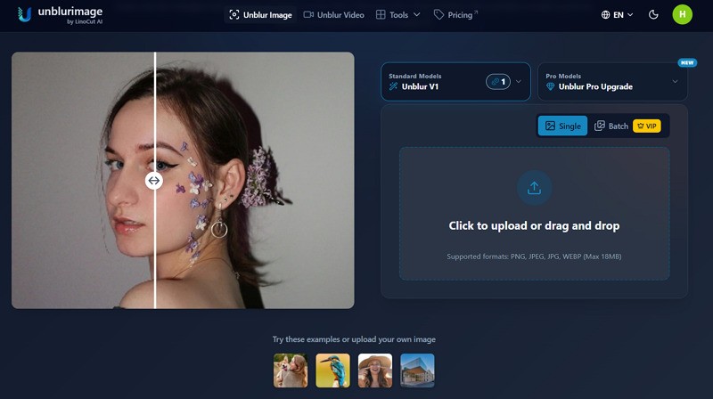
Task: Open the Unblur Image tab
Action: (260, 15)
